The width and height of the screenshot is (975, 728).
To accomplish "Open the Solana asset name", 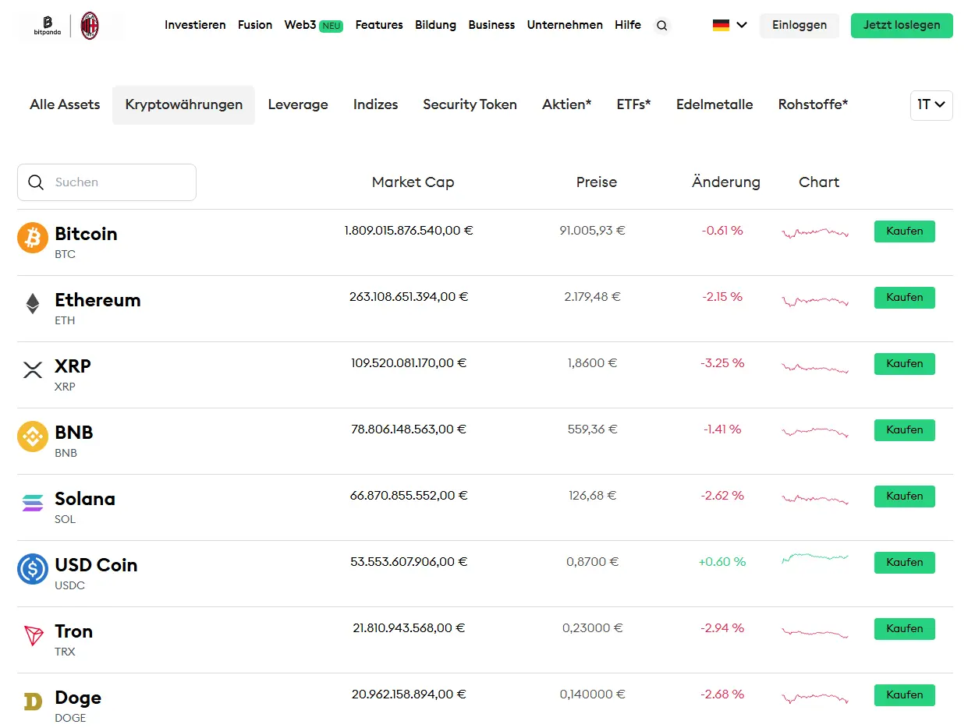I will tap(85, 499).
